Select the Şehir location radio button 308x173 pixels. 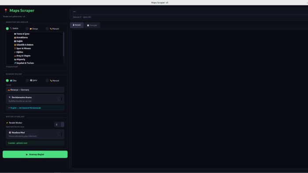tap(27, 80)
